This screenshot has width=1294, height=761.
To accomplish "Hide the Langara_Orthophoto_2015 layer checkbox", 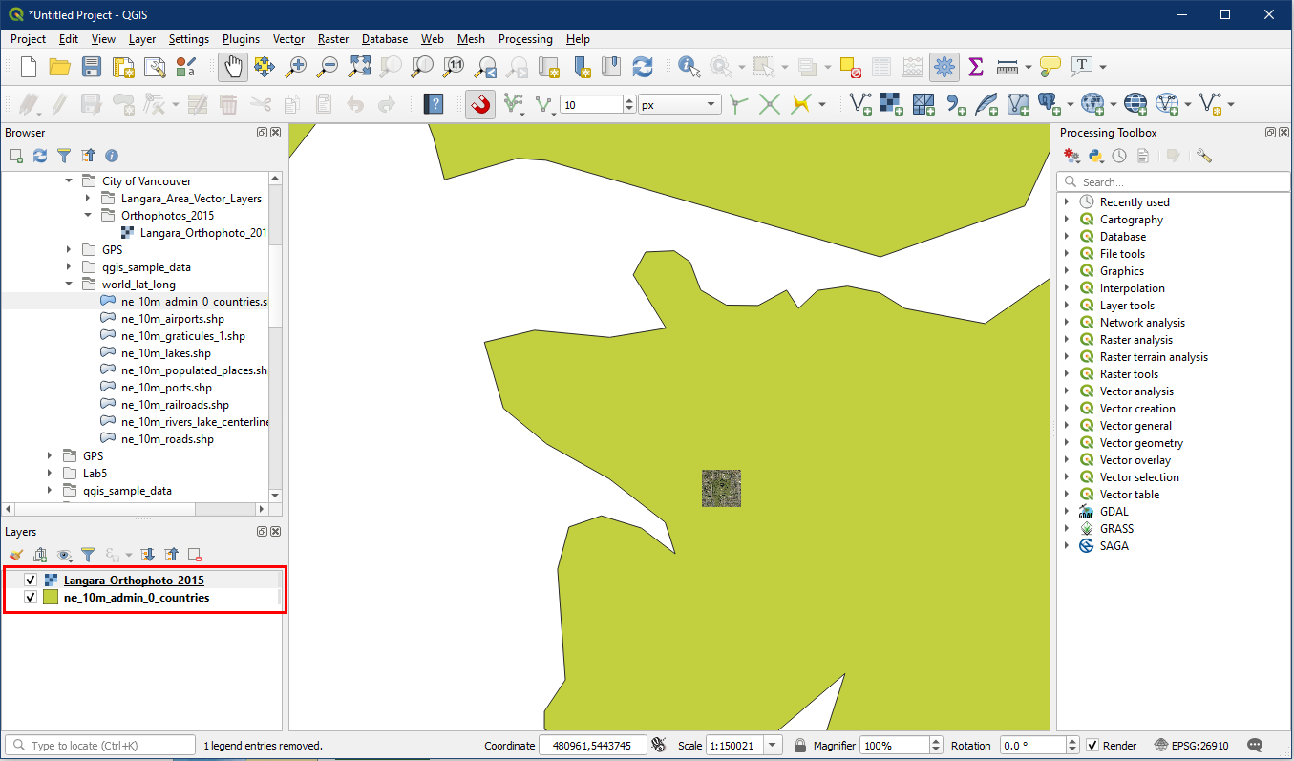I will pyautogui.click(x=31, y=581).
